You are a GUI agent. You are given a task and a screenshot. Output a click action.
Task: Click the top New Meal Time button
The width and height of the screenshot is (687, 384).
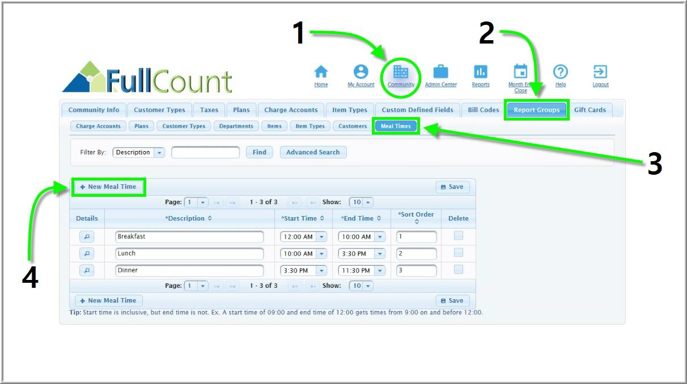pos(108,187)
